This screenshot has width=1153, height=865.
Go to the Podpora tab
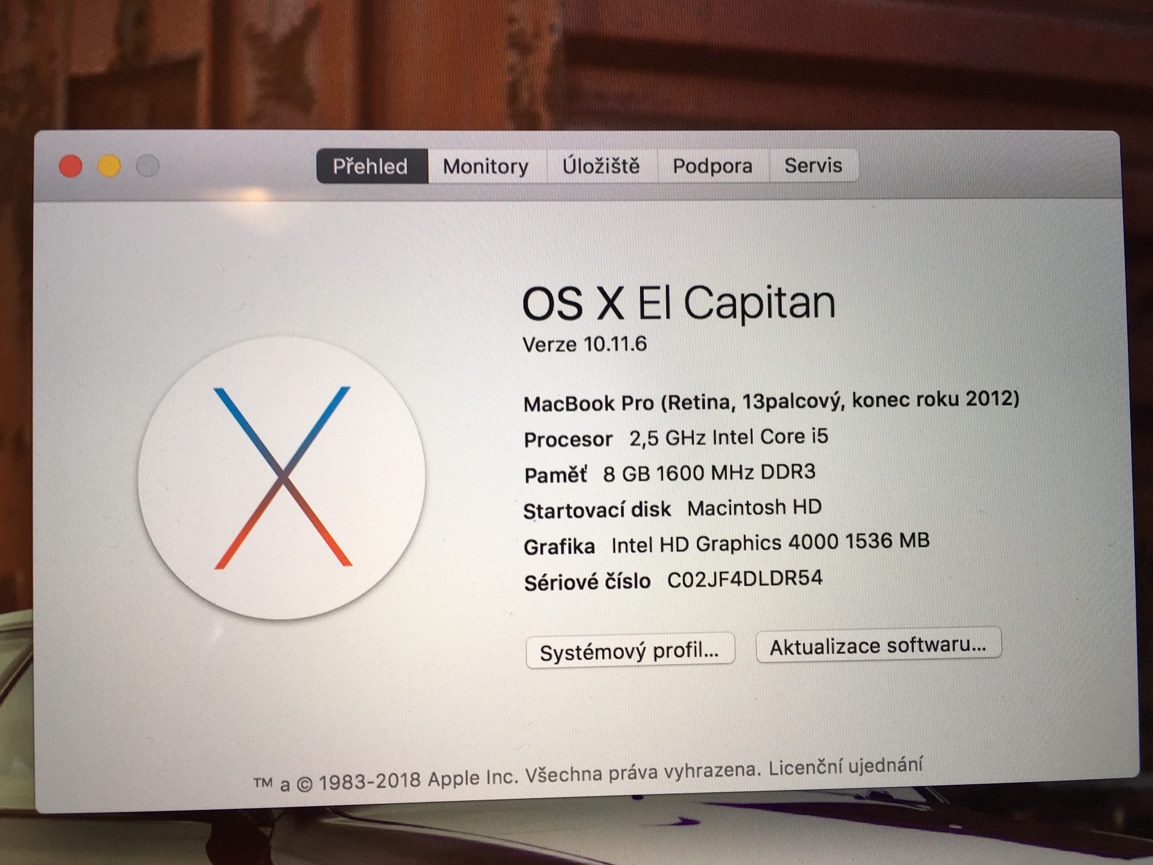pyautogui.click(x=713, y=166)
